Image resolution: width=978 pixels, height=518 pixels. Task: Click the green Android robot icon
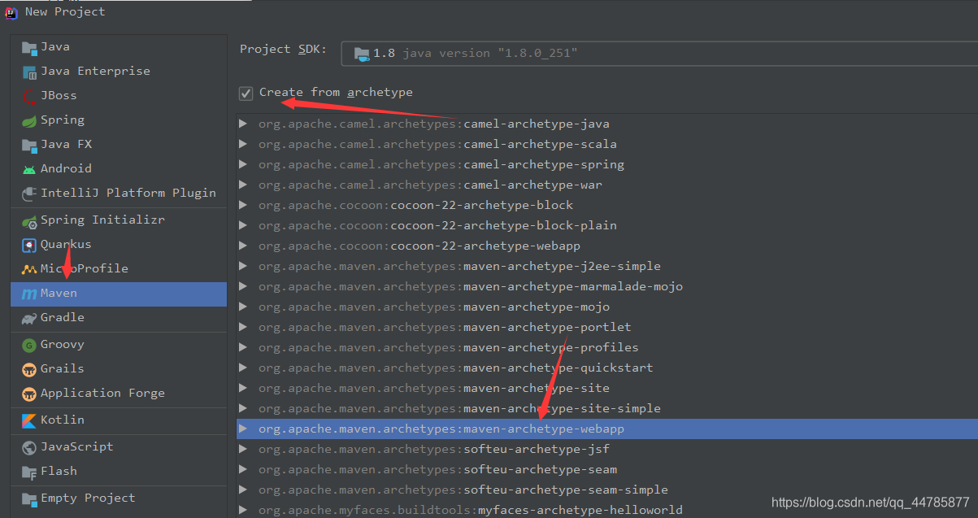click(29, 169)
